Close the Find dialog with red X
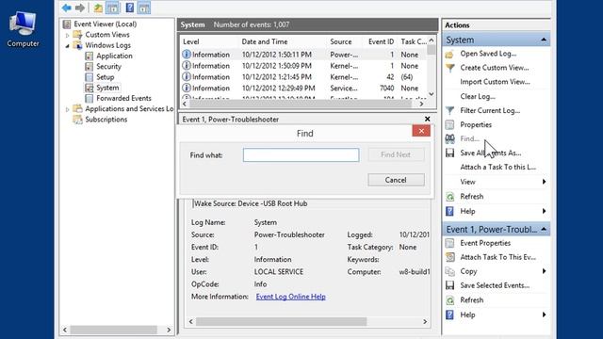This screenshot has height=339, width=603. click(x=421, y=131)
